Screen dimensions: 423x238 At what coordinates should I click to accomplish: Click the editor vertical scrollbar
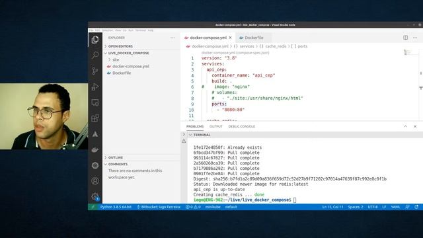[421, 85]
